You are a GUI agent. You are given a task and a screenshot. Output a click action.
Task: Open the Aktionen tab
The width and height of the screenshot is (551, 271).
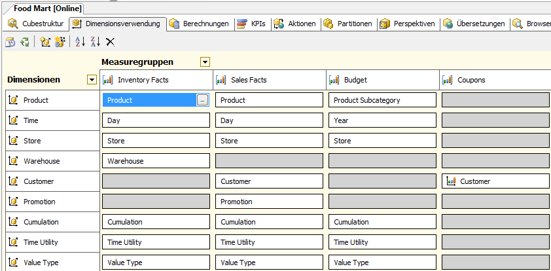295,24
